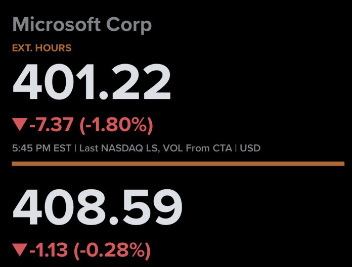
Task: Click the extended hours price 401.22
Action: [x=92, y=84]
